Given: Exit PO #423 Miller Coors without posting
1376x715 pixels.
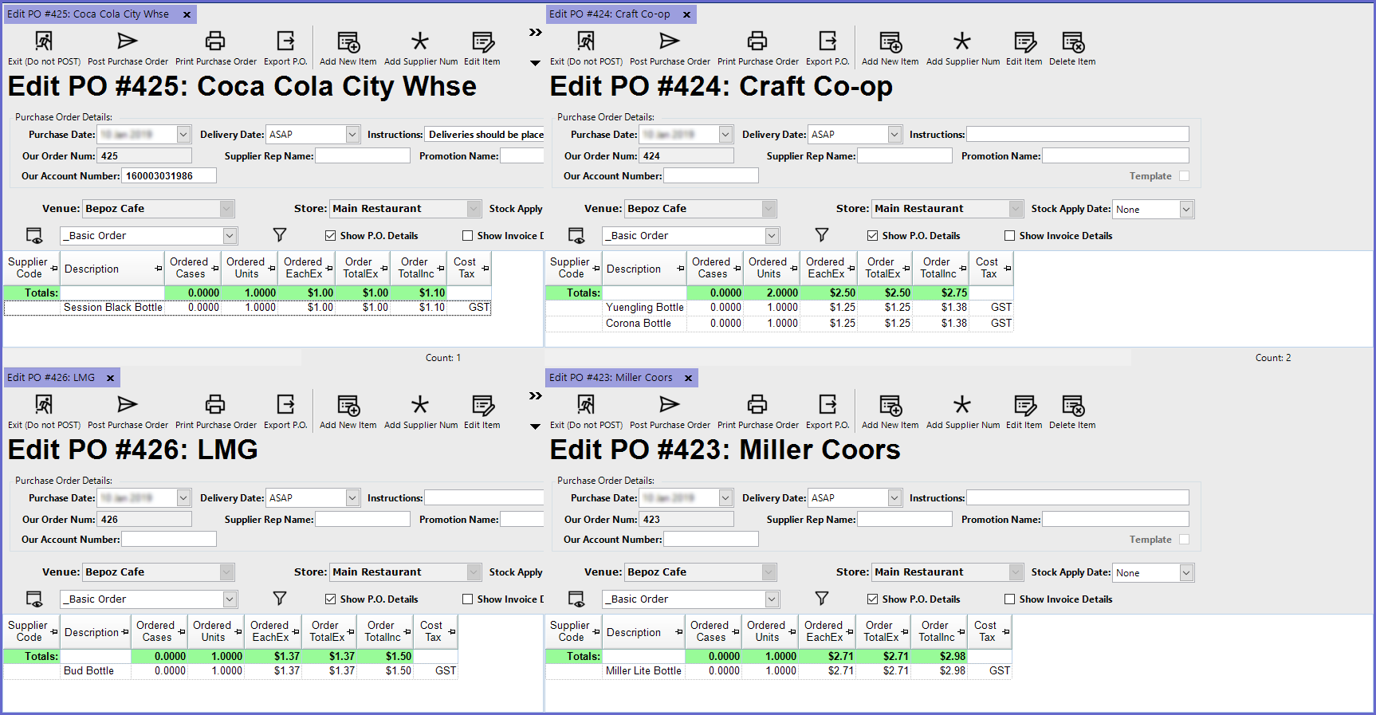Looking at the screenshot, I should 586,412.
